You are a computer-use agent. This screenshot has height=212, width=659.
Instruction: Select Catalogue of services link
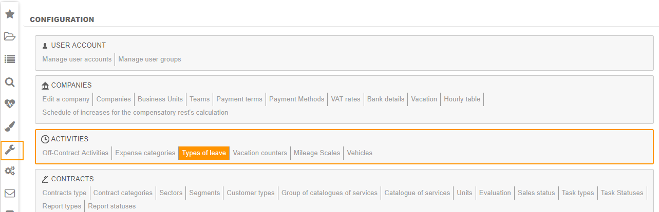click(x=417, y=193)
